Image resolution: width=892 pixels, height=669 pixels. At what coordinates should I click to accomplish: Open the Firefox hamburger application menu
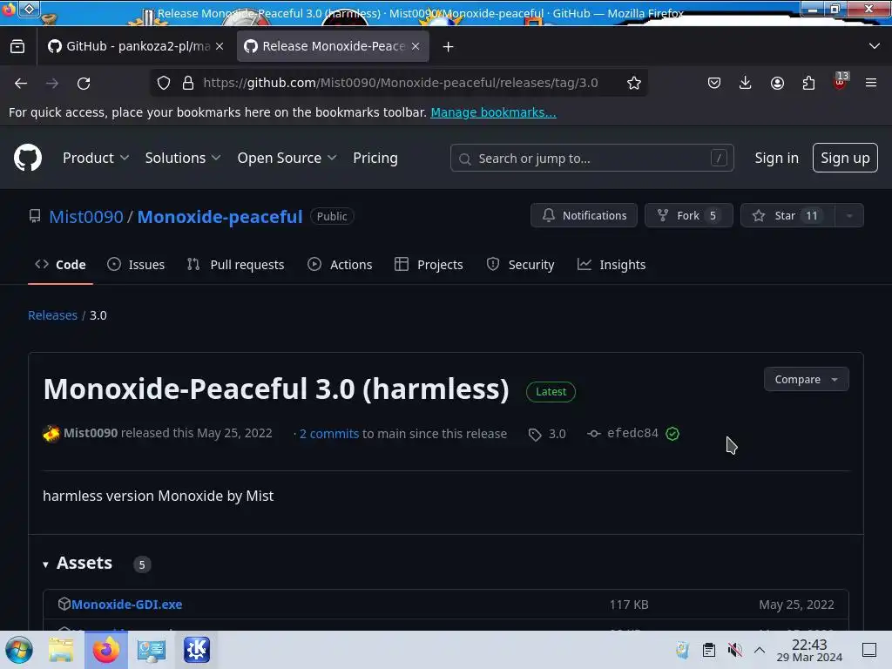[x=871, y=83]
